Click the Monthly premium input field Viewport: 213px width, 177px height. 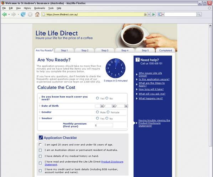click(x=105, y=125)
